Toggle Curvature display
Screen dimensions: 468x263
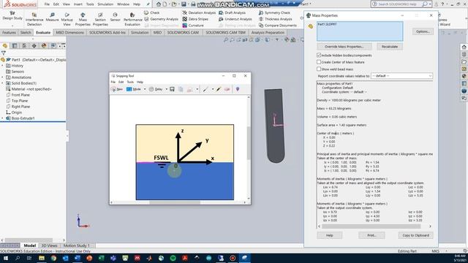pos(193,26)
